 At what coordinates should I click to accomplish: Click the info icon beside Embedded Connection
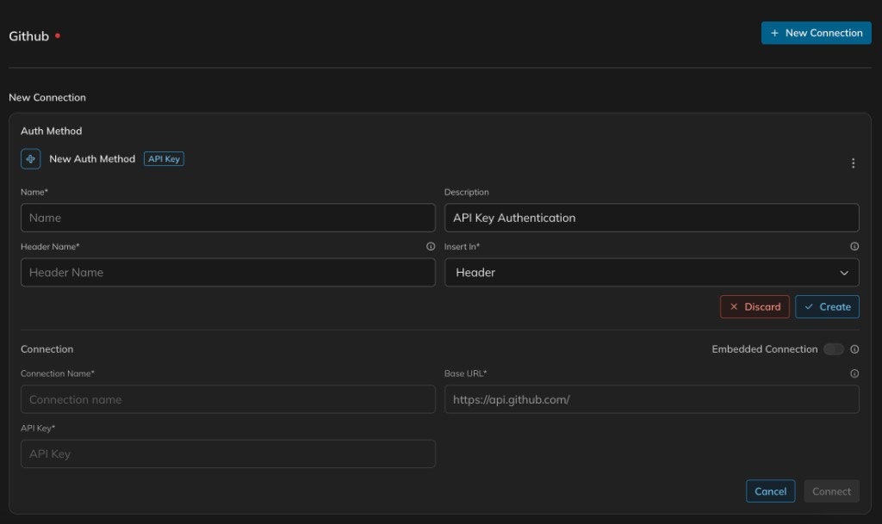854,348
